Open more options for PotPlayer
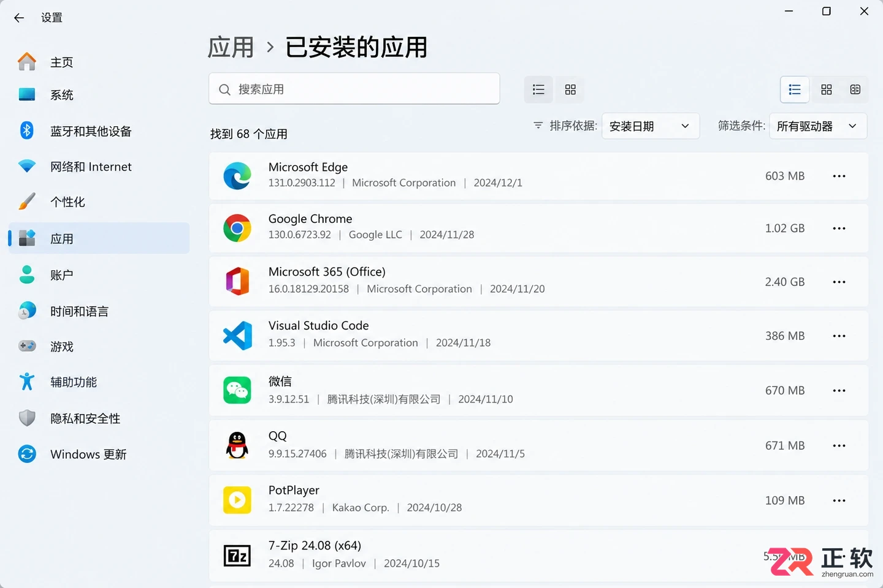Viewport: 883px width, 588px height. (x=839, y=501)
